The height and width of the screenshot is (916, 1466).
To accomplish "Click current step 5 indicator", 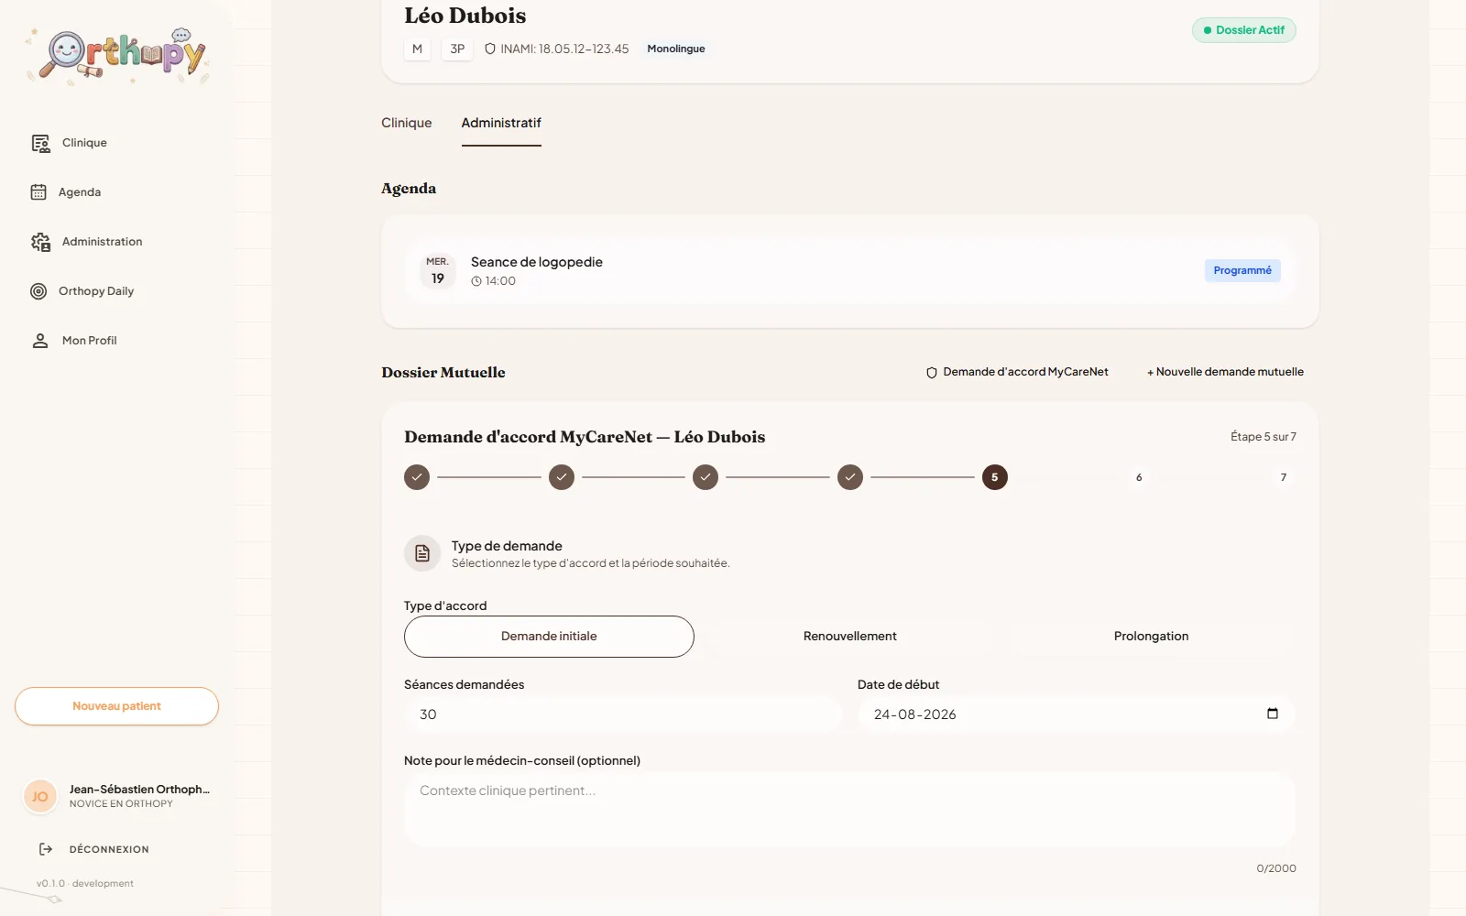I will pyautogui.click(x=995, y=477).
